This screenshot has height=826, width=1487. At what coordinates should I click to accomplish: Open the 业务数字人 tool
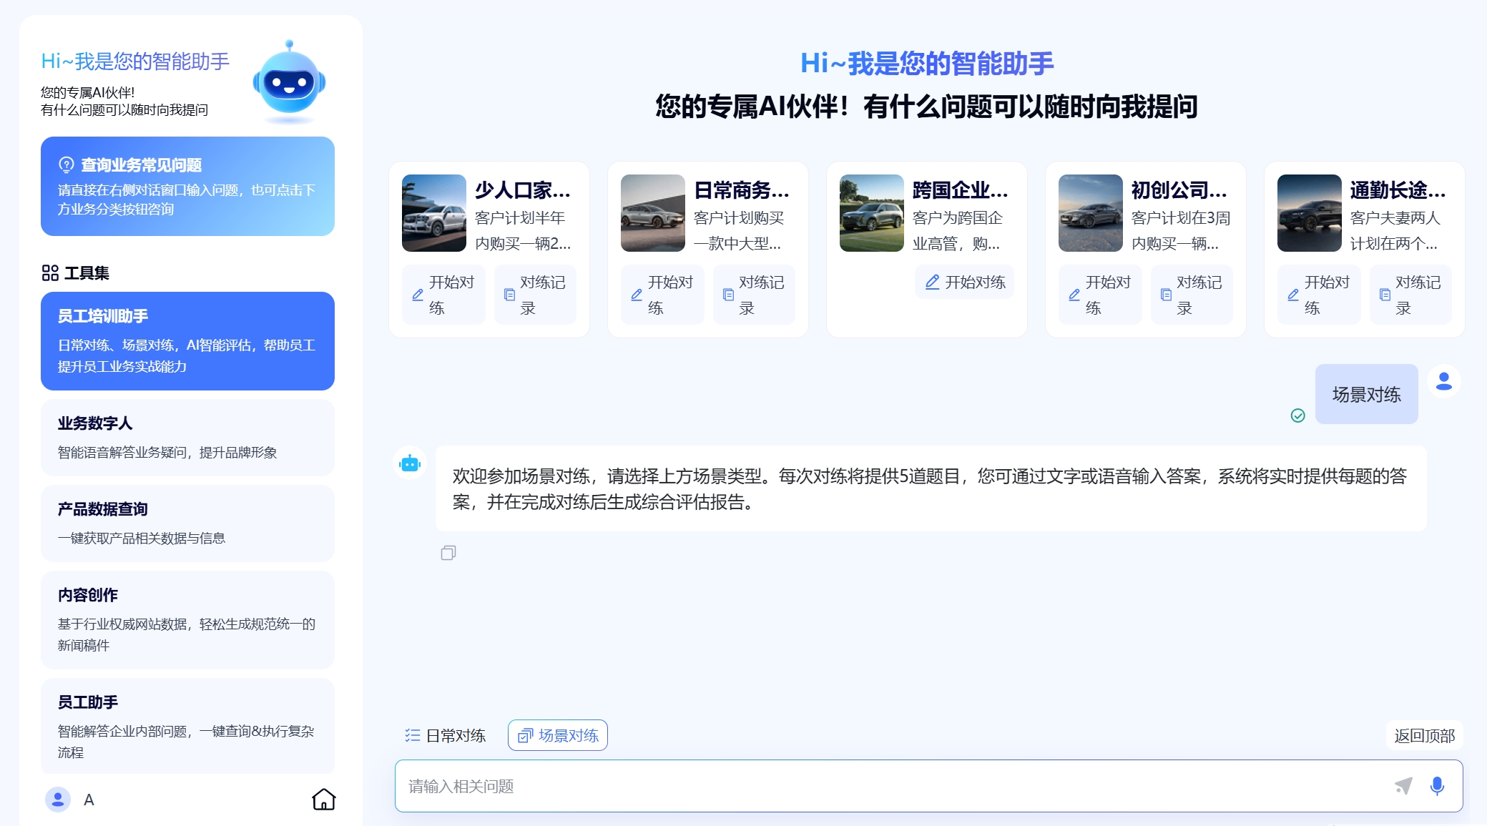click(187, 438)
